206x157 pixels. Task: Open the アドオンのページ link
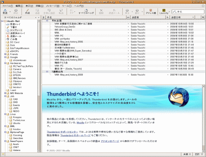110,141
